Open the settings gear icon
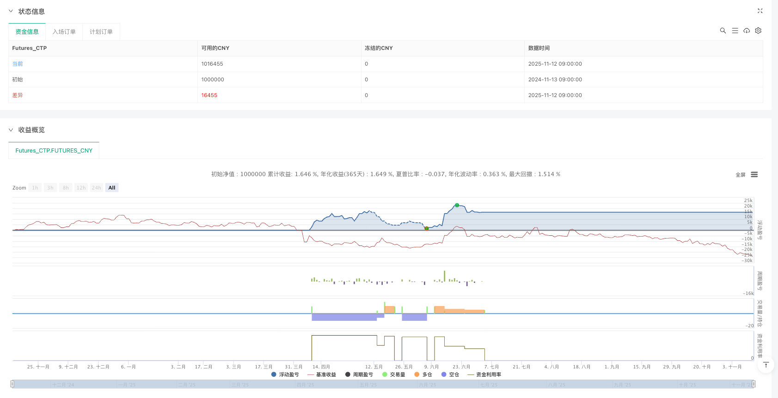 (x=758, y=31)
